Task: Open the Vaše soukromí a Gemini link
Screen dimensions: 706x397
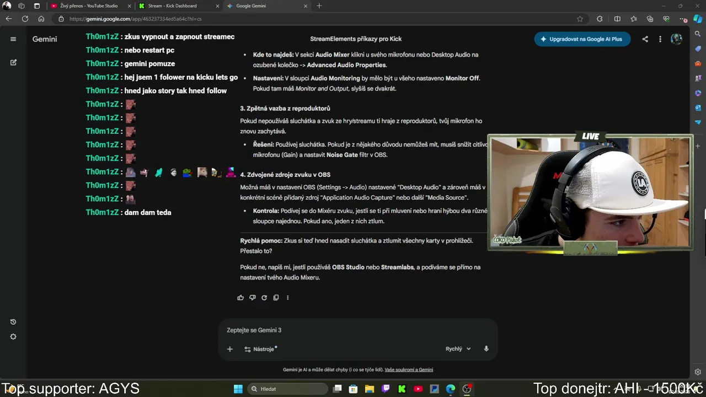Action: point(409,369)
